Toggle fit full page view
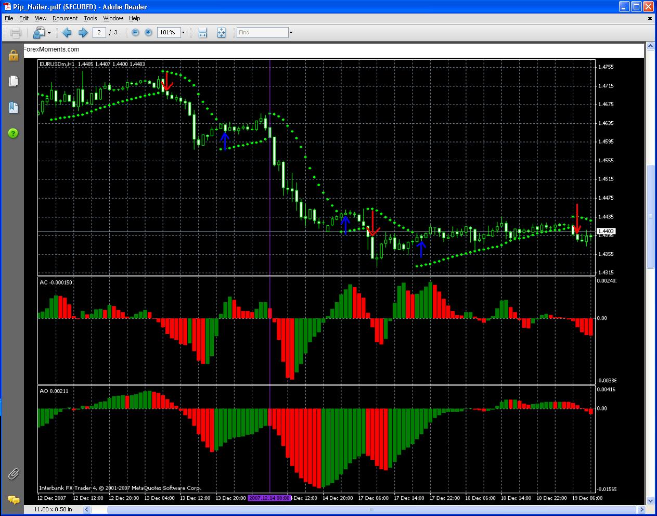The height and width of the screenshot is (516, 657). tap(221, 33)
